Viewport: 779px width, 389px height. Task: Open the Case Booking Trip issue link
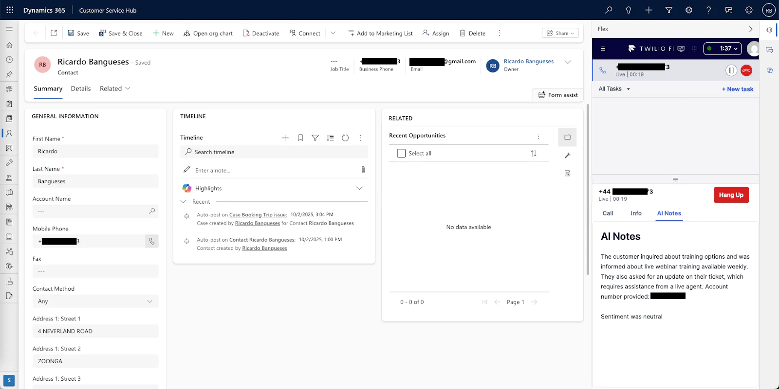click(x=258, y=214)
